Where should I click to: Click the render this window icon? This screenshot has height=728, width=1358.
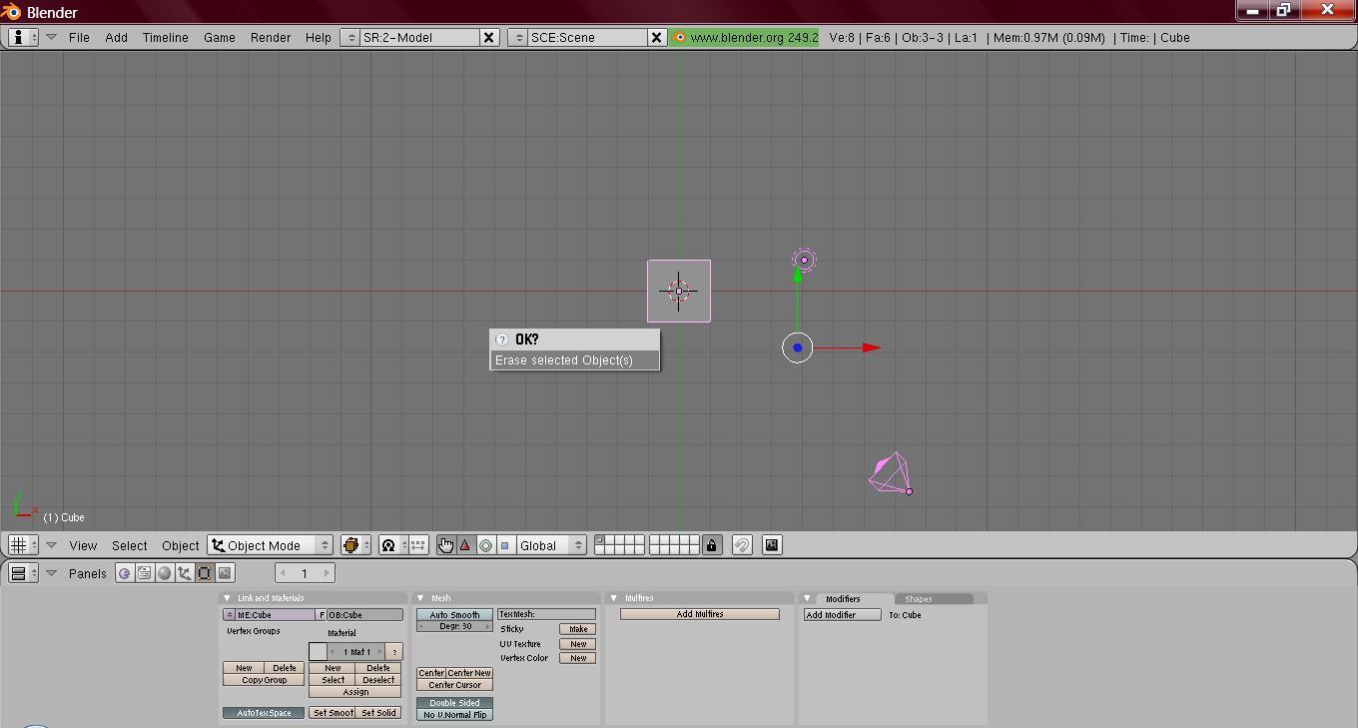coord(772,545)
